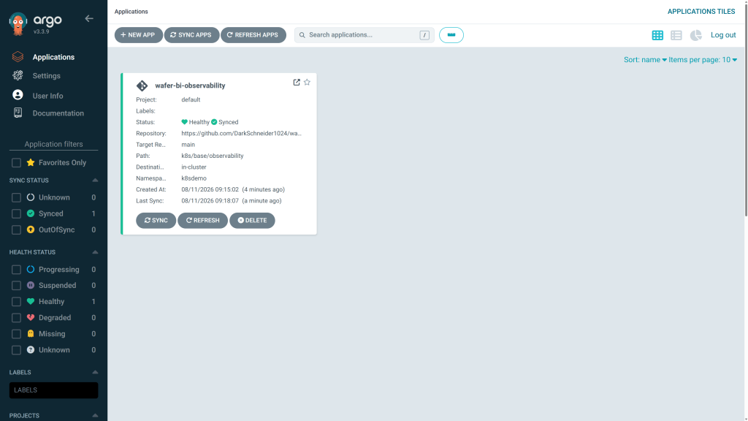Check OutOfSync filter checkbox
The height and width of the screenshot is (421, 748).
point(16,230)
